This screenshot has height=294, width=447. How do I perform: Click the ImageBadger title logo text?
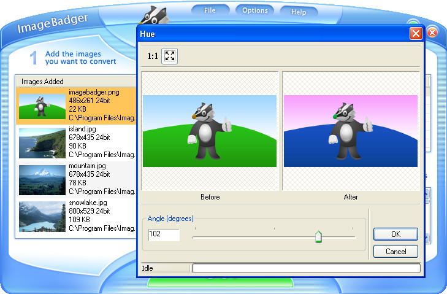[x=53, y=23]
